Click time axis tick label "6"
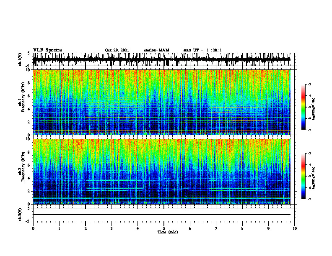Viewport: 332px width, 256px height. tap(190, 228)
